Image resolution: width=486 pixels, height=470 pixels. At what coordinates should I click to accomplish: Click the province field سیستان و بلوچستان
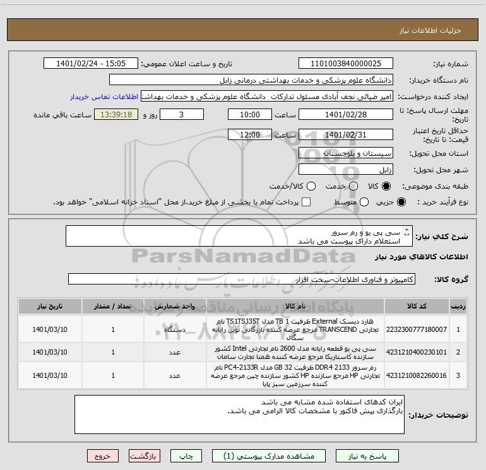pyautogui.click(x=346, y=153)
